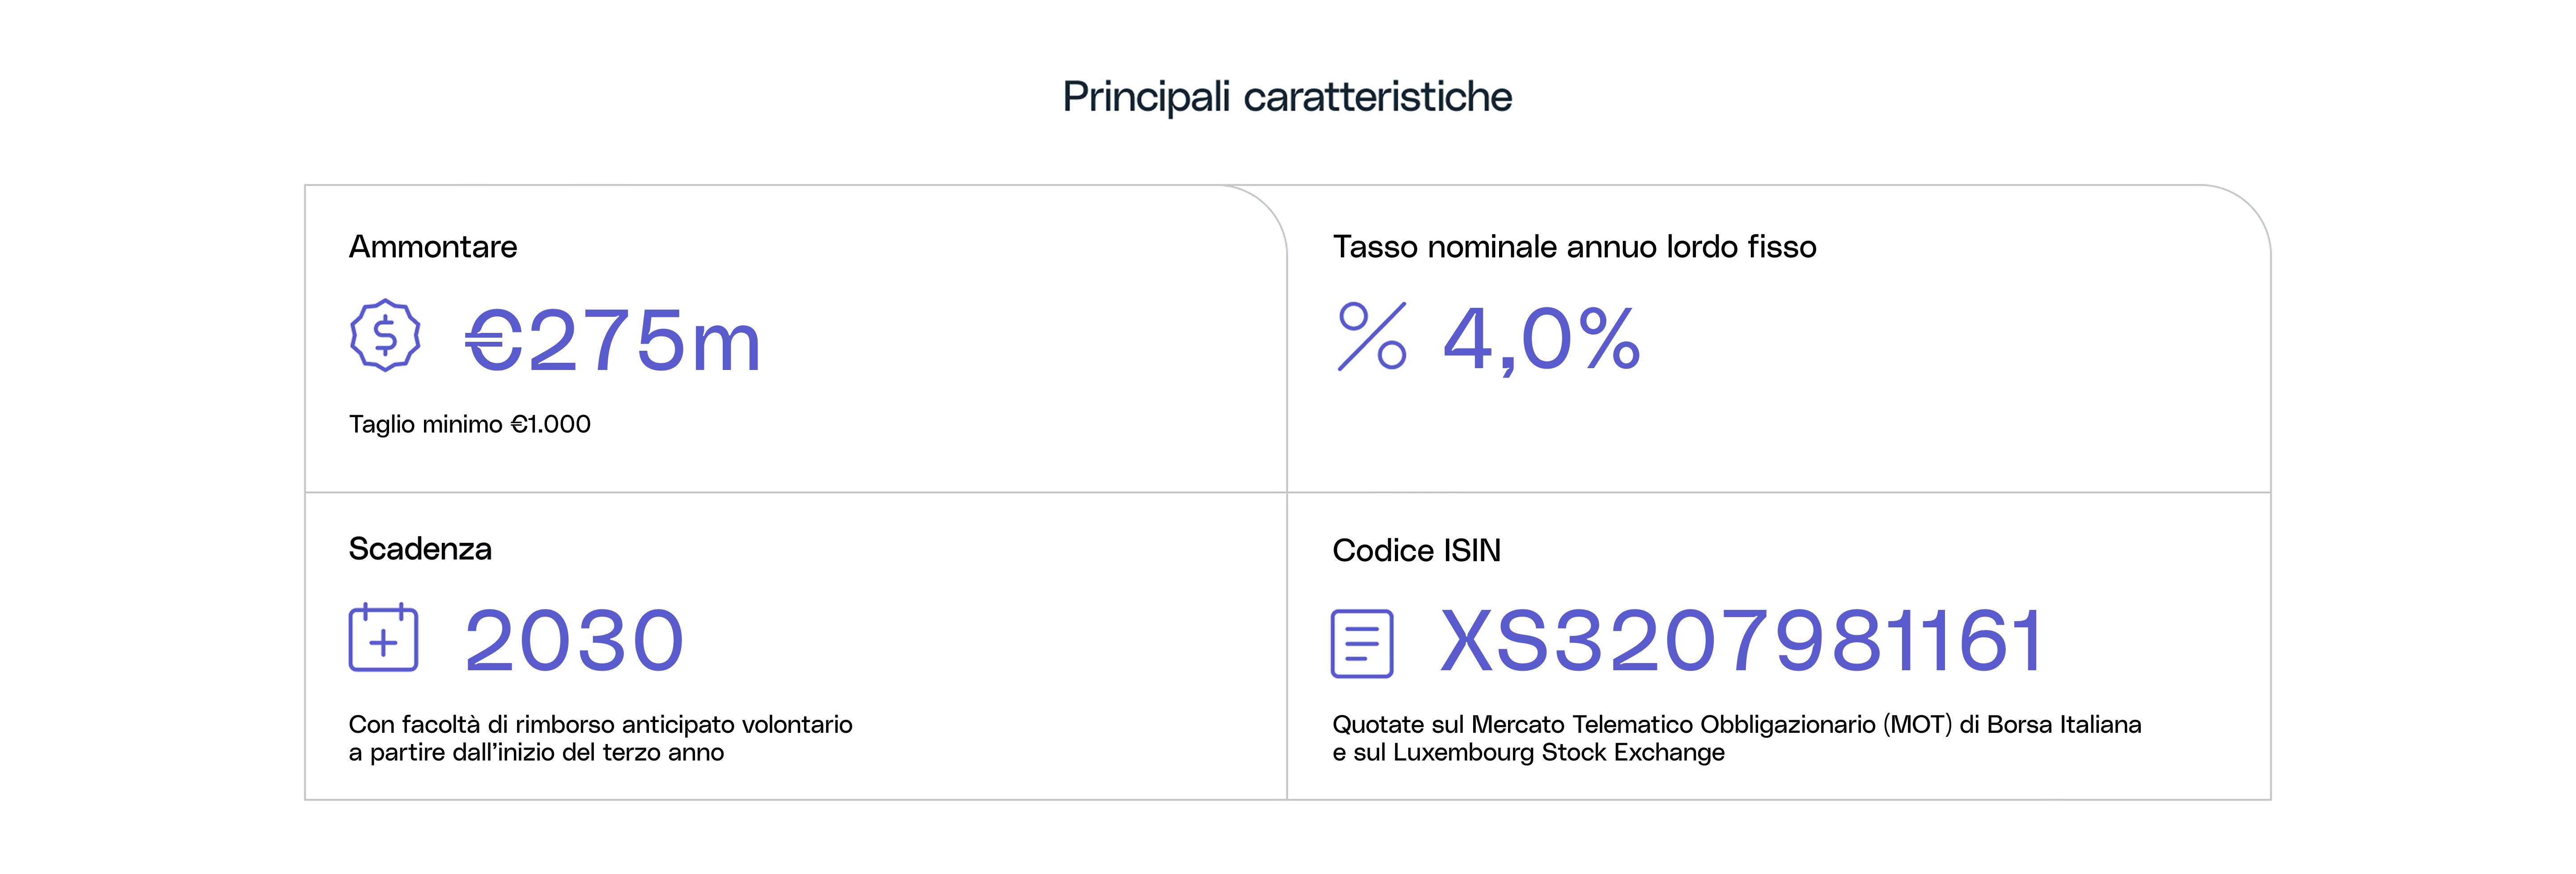Click the 'e sul Luxembourg Stock Exchange' line
Viewport: 2576px width, 874px height.
pyautogui.click(x=1528, y=752)
